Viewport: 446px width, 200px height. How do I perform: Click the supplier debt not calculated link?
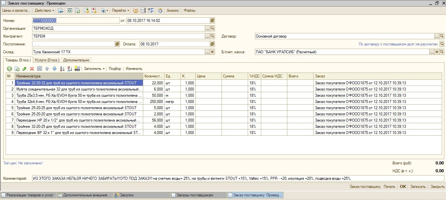[x=398, y=44]
